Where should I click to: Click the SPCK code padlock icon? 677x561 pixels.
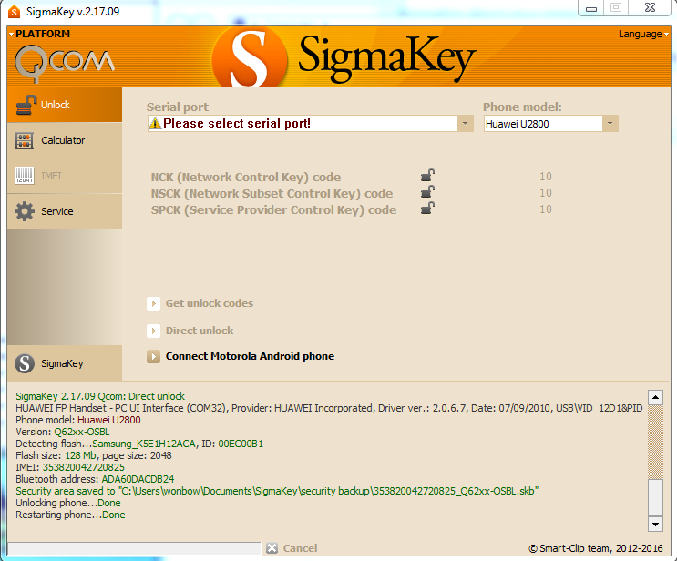point(427,208)
